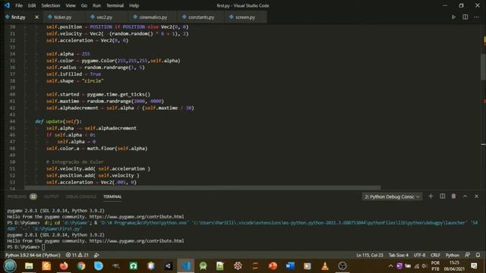This screenshot has height=273, width=486.
Task: Open the volume control in system tray
Action: [x=424, y=266]
